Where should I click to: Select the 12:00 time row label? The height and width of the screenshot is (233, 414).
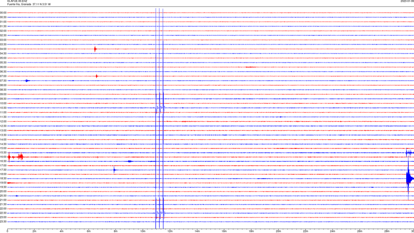click(x=3, y=122)
